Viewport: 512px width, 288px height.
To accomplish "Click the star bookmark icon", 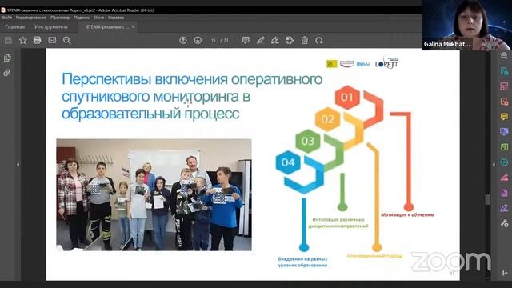I will 23,40.
